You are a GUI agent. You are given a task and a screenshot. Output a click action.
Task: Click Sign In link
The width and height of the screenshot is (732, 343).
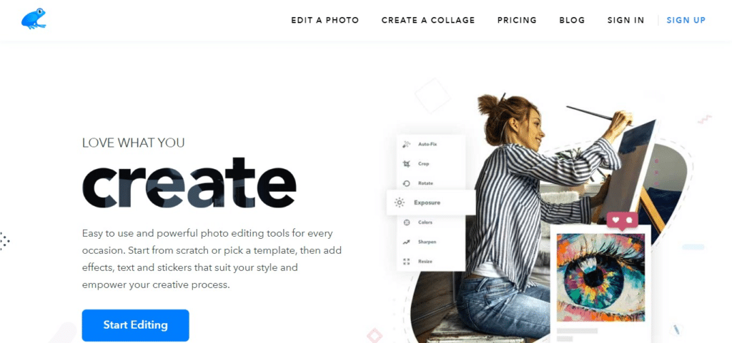click(625, 21)
